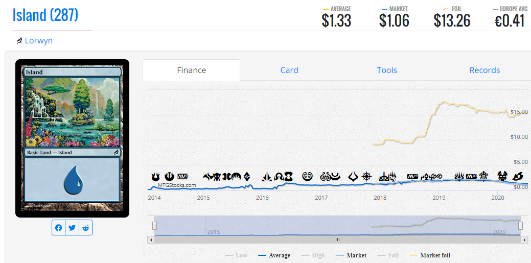Click the $1.06 market price
531x263 pixels.
tap(394, 21)
